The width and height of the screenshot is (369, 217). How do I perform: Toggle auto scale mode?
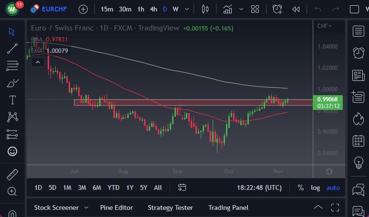[x=333, y=187]
